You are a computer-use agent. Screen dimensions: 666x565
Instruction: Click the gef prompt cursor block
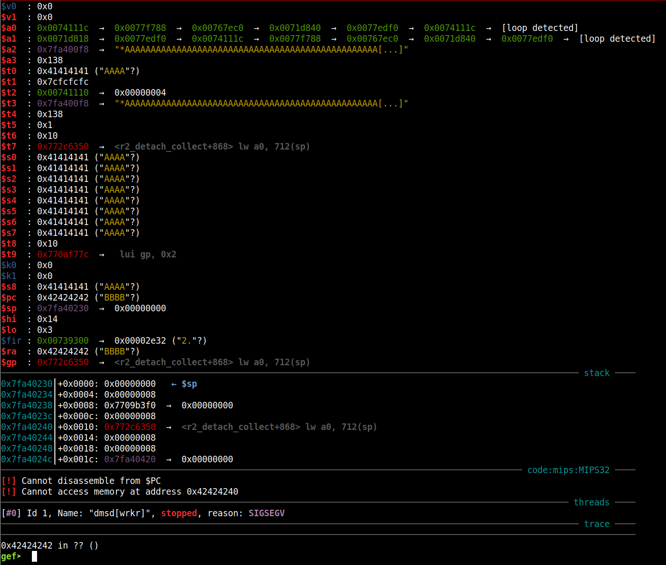[x=34, y=556]
